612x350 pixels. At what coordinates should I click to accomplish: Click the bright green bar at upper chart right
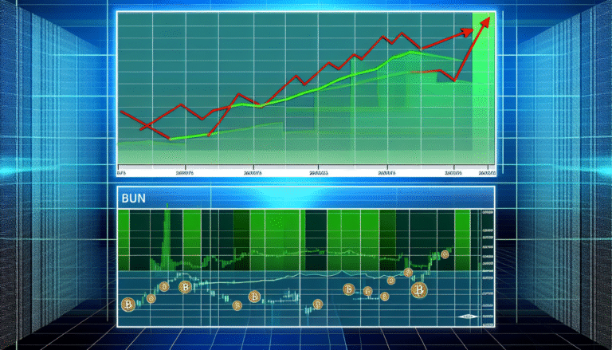[x=483, y=88]
